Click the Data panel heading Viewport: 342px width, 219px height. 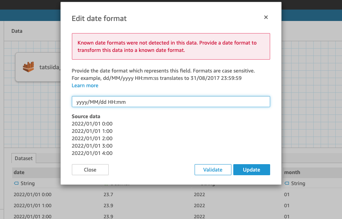[x=17, y=31]
